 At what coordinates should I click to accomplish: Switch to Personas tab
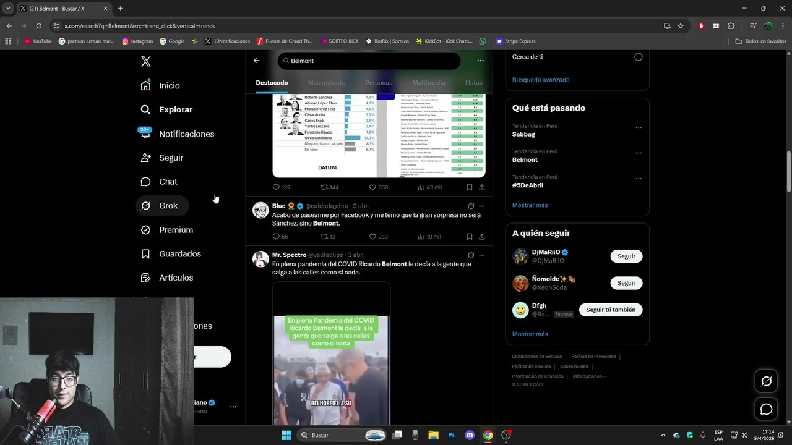(379, 83)
